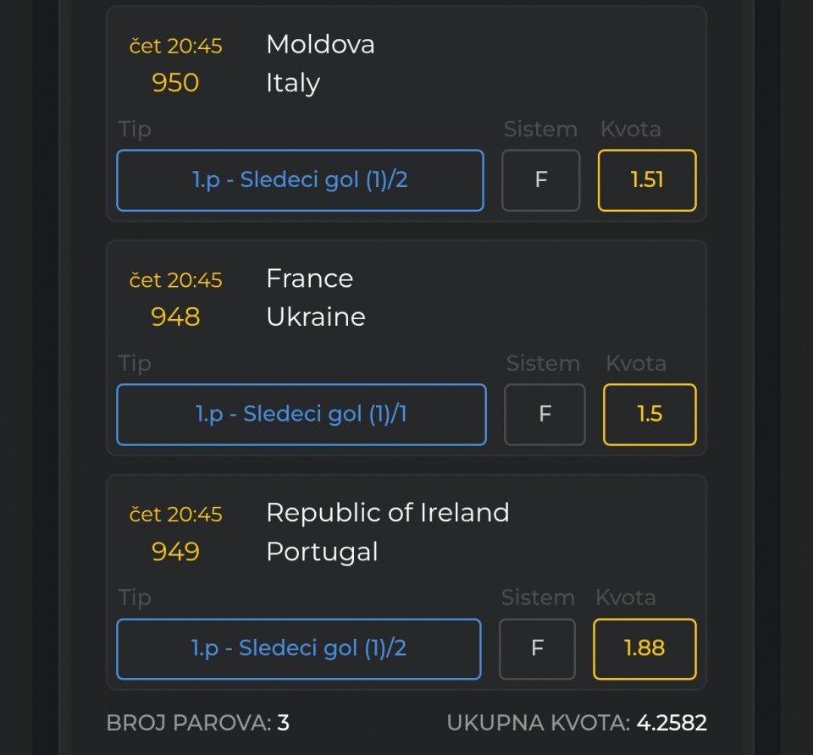
Task: Toggle the Sistem F box for Ireland–Portugal
Action: (x=537, y=649)
